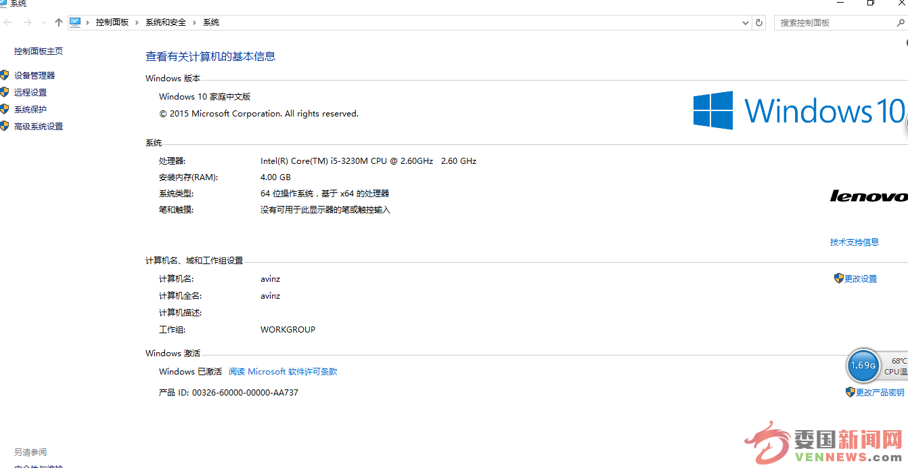
Task: Select product ID 00326-60000-00000-AA737
Action: pos(245,392)
